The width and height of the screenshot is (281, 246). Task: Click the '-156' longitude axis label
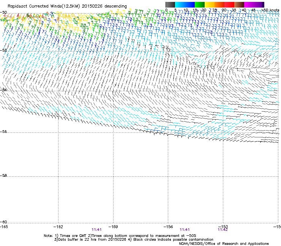point(168,227)
